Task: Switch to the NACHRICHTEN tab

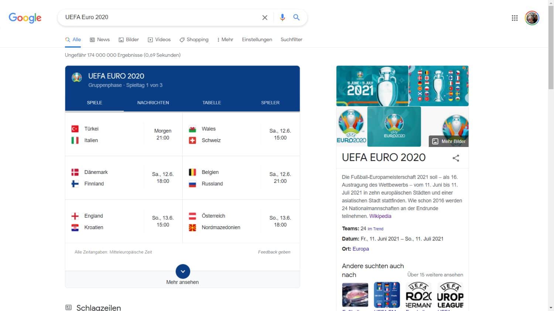Action: click(153, 102)
